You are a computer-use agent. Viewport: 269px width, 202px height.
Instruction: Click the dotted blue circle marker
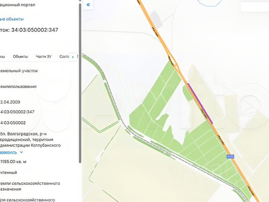pos(209,3)
